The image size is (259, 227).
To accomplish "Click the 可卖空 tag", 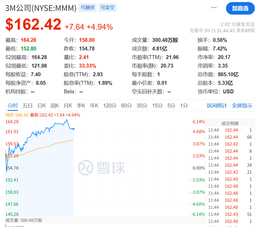I will click(x=107, y=8).
